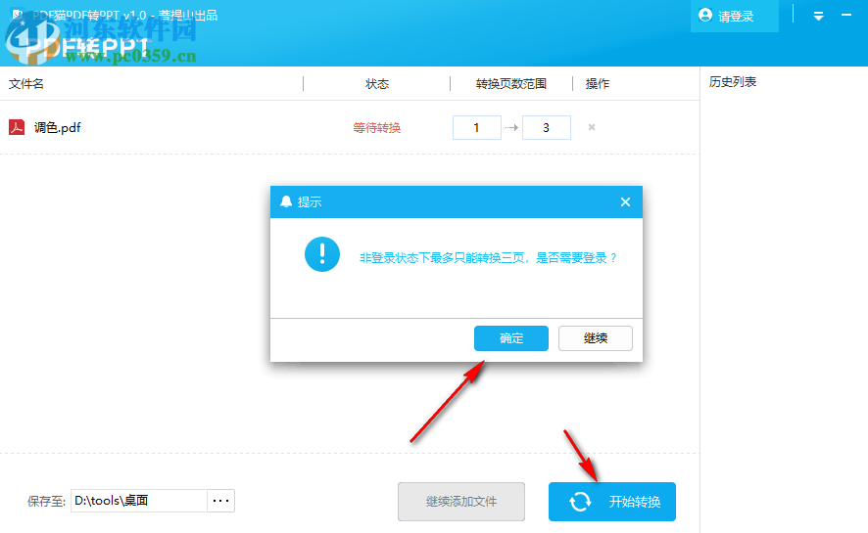The height and width of the screenshot is (533, 868).
Task: Click the 继续 button in the prompt dialog
Action: (595, 338)
